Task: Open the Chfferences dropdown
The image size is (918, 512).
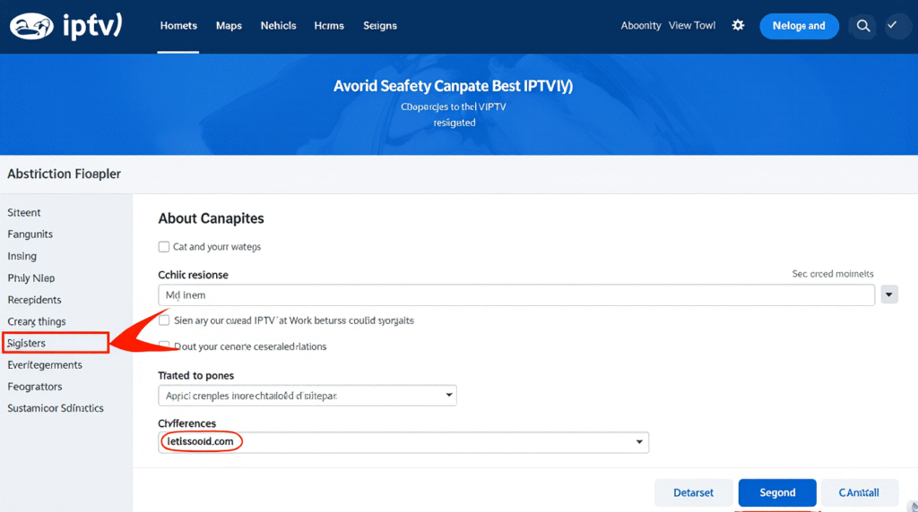Action: pyautogui.click(x=403, y=442)
